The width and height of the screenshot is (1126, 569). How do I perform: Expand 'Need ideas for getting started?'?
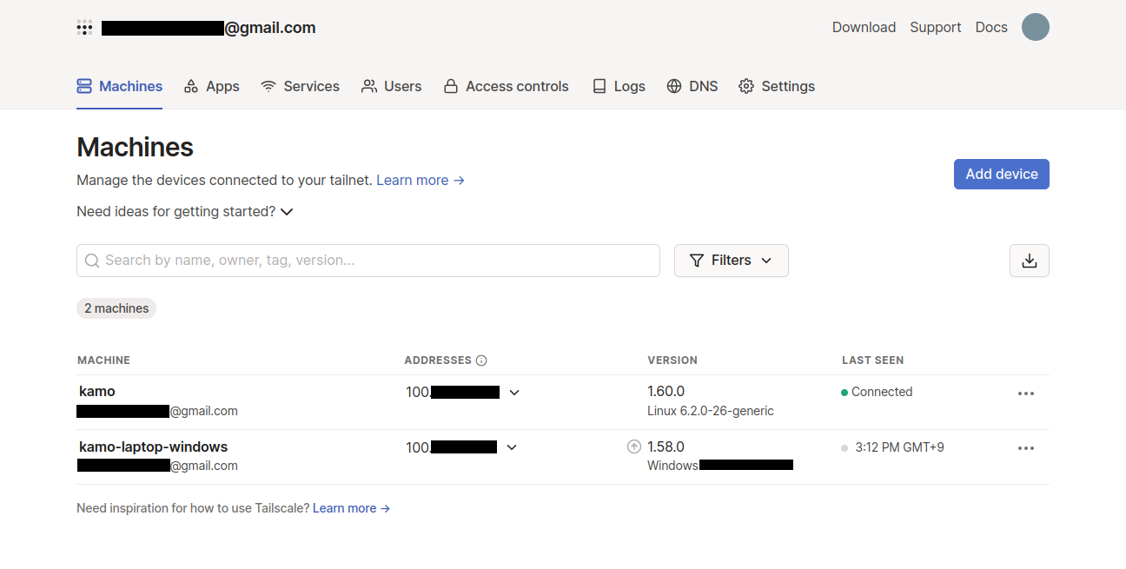pos(185,211)
